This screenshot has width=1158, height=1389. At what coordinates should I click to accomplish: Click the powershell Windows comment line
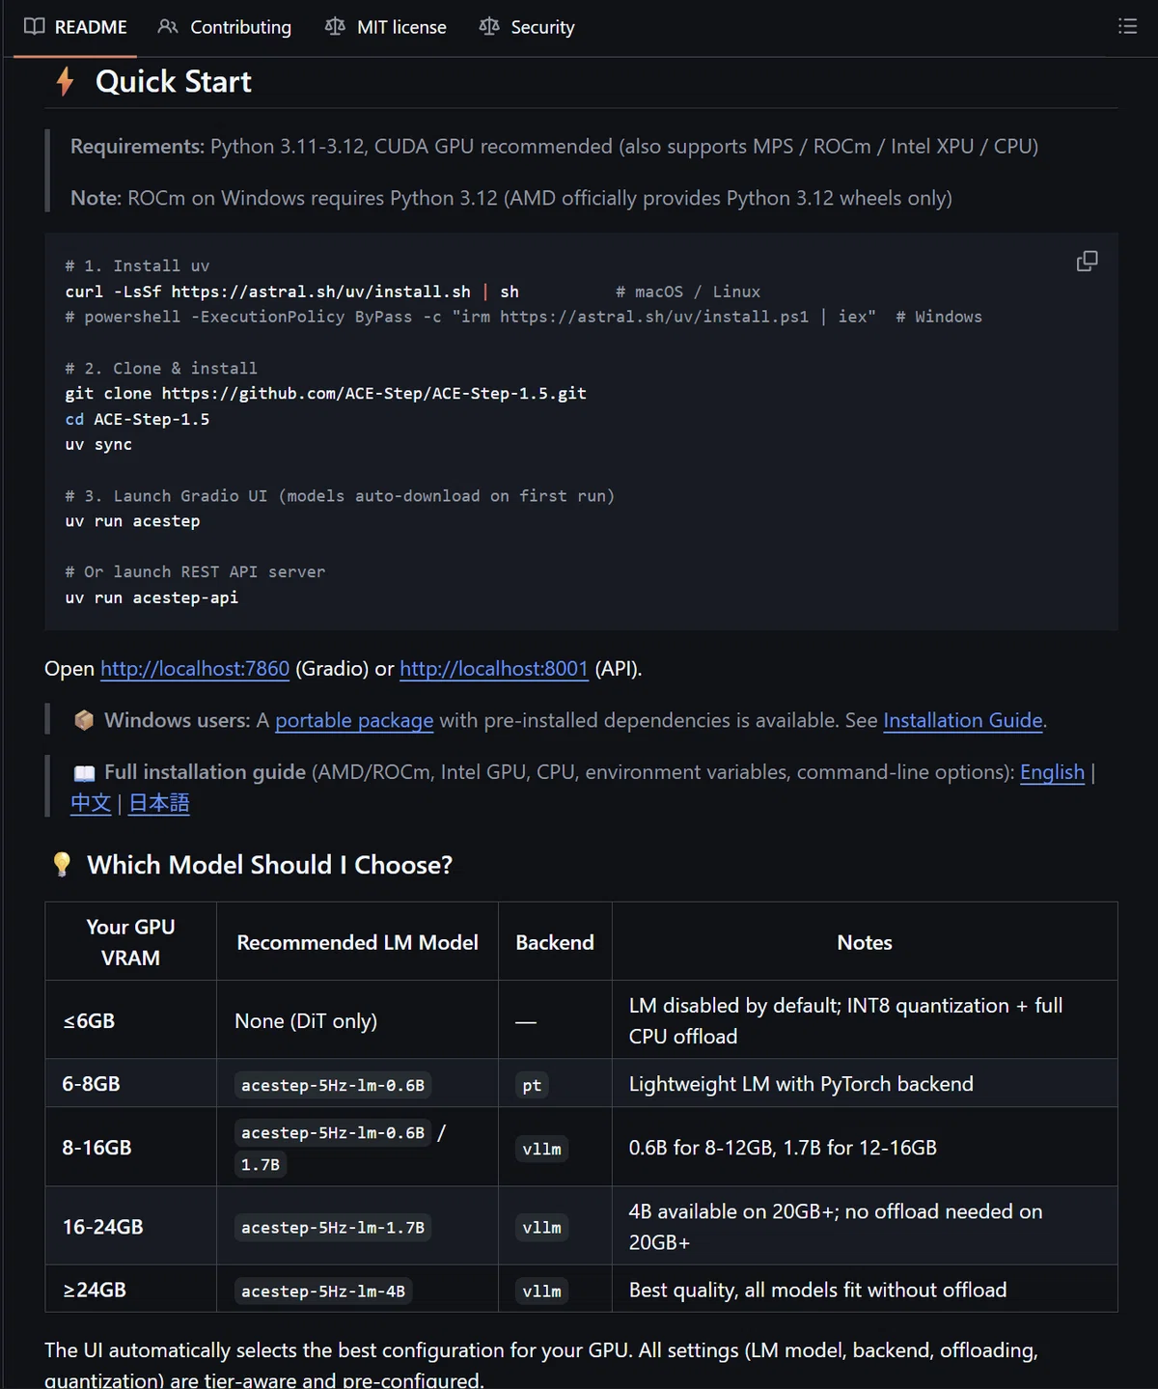[x=523, y=317]
